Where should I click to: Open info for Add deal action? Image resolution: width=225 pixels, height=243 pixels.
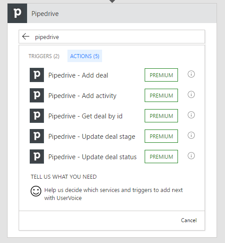pos(191,74)
